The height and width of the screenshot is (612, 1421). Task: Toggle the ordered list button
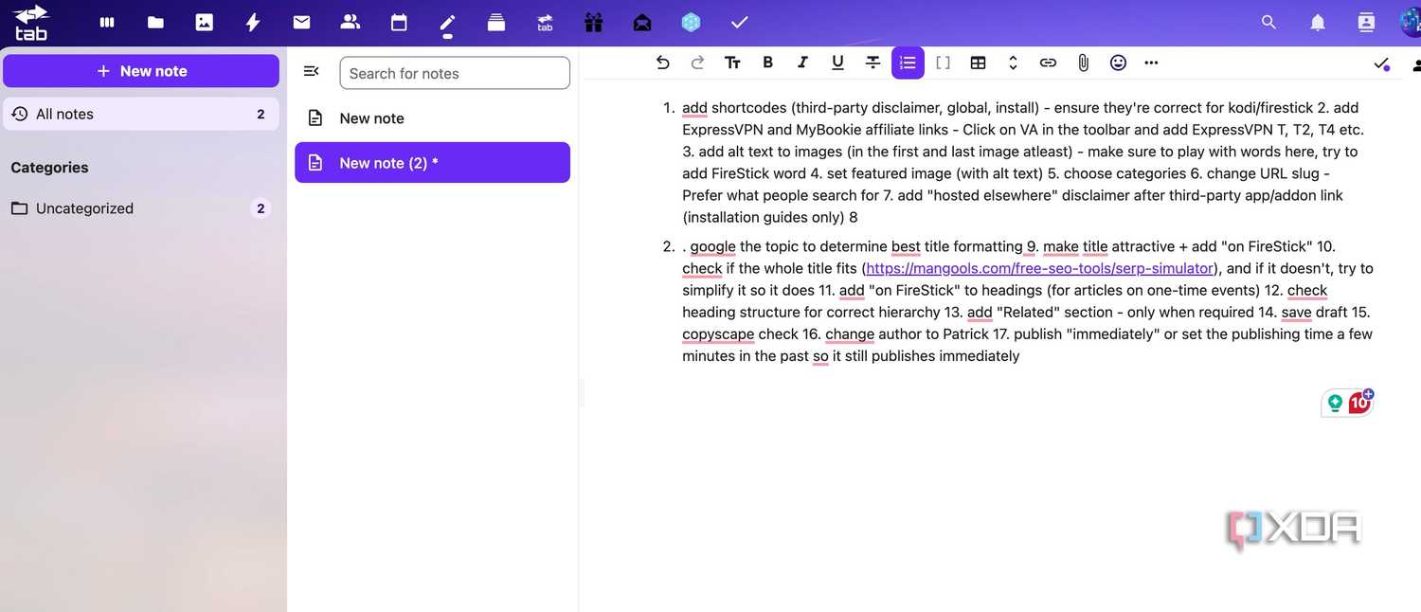coord(908,63)
